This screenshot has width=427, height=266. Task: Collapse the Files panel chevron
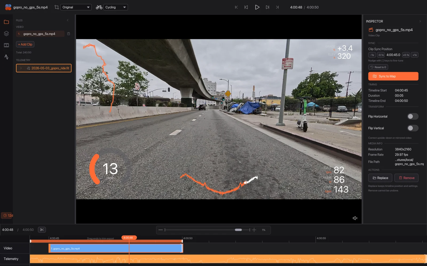pyautogui.click(x=68, y=20)
